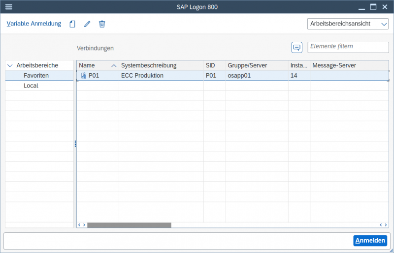Select the osapp01 server cell

pos(257,76)
